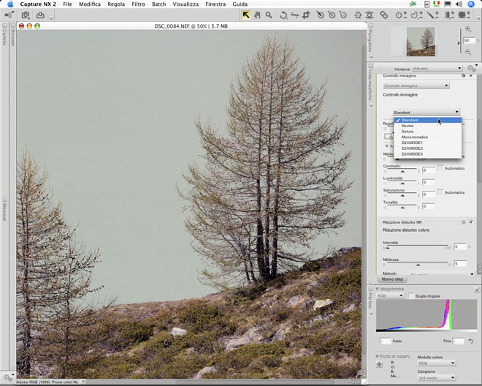Select the selection brush tool
The height and width of the screenshot is (386, 482).
click(432, 15)
